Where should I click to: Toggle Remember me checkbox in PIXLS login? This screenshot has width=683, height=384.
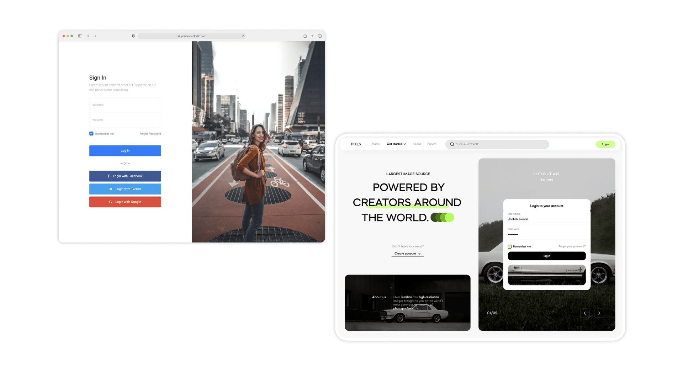pyautogui.click(x=510, y=246)
